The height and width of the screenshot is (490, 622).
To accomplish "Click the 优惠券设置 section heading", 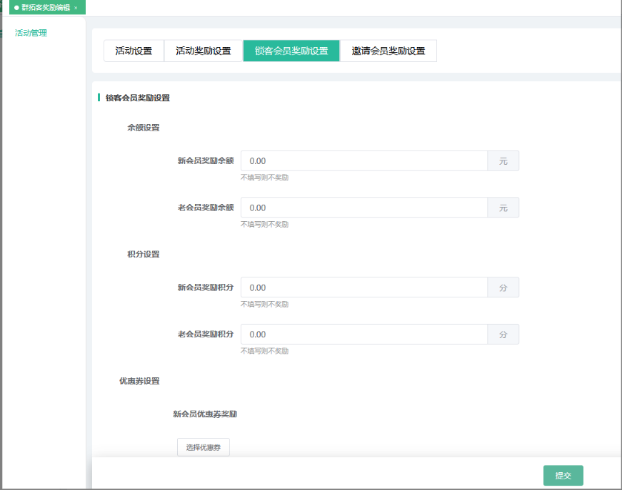I will [139, 381].
